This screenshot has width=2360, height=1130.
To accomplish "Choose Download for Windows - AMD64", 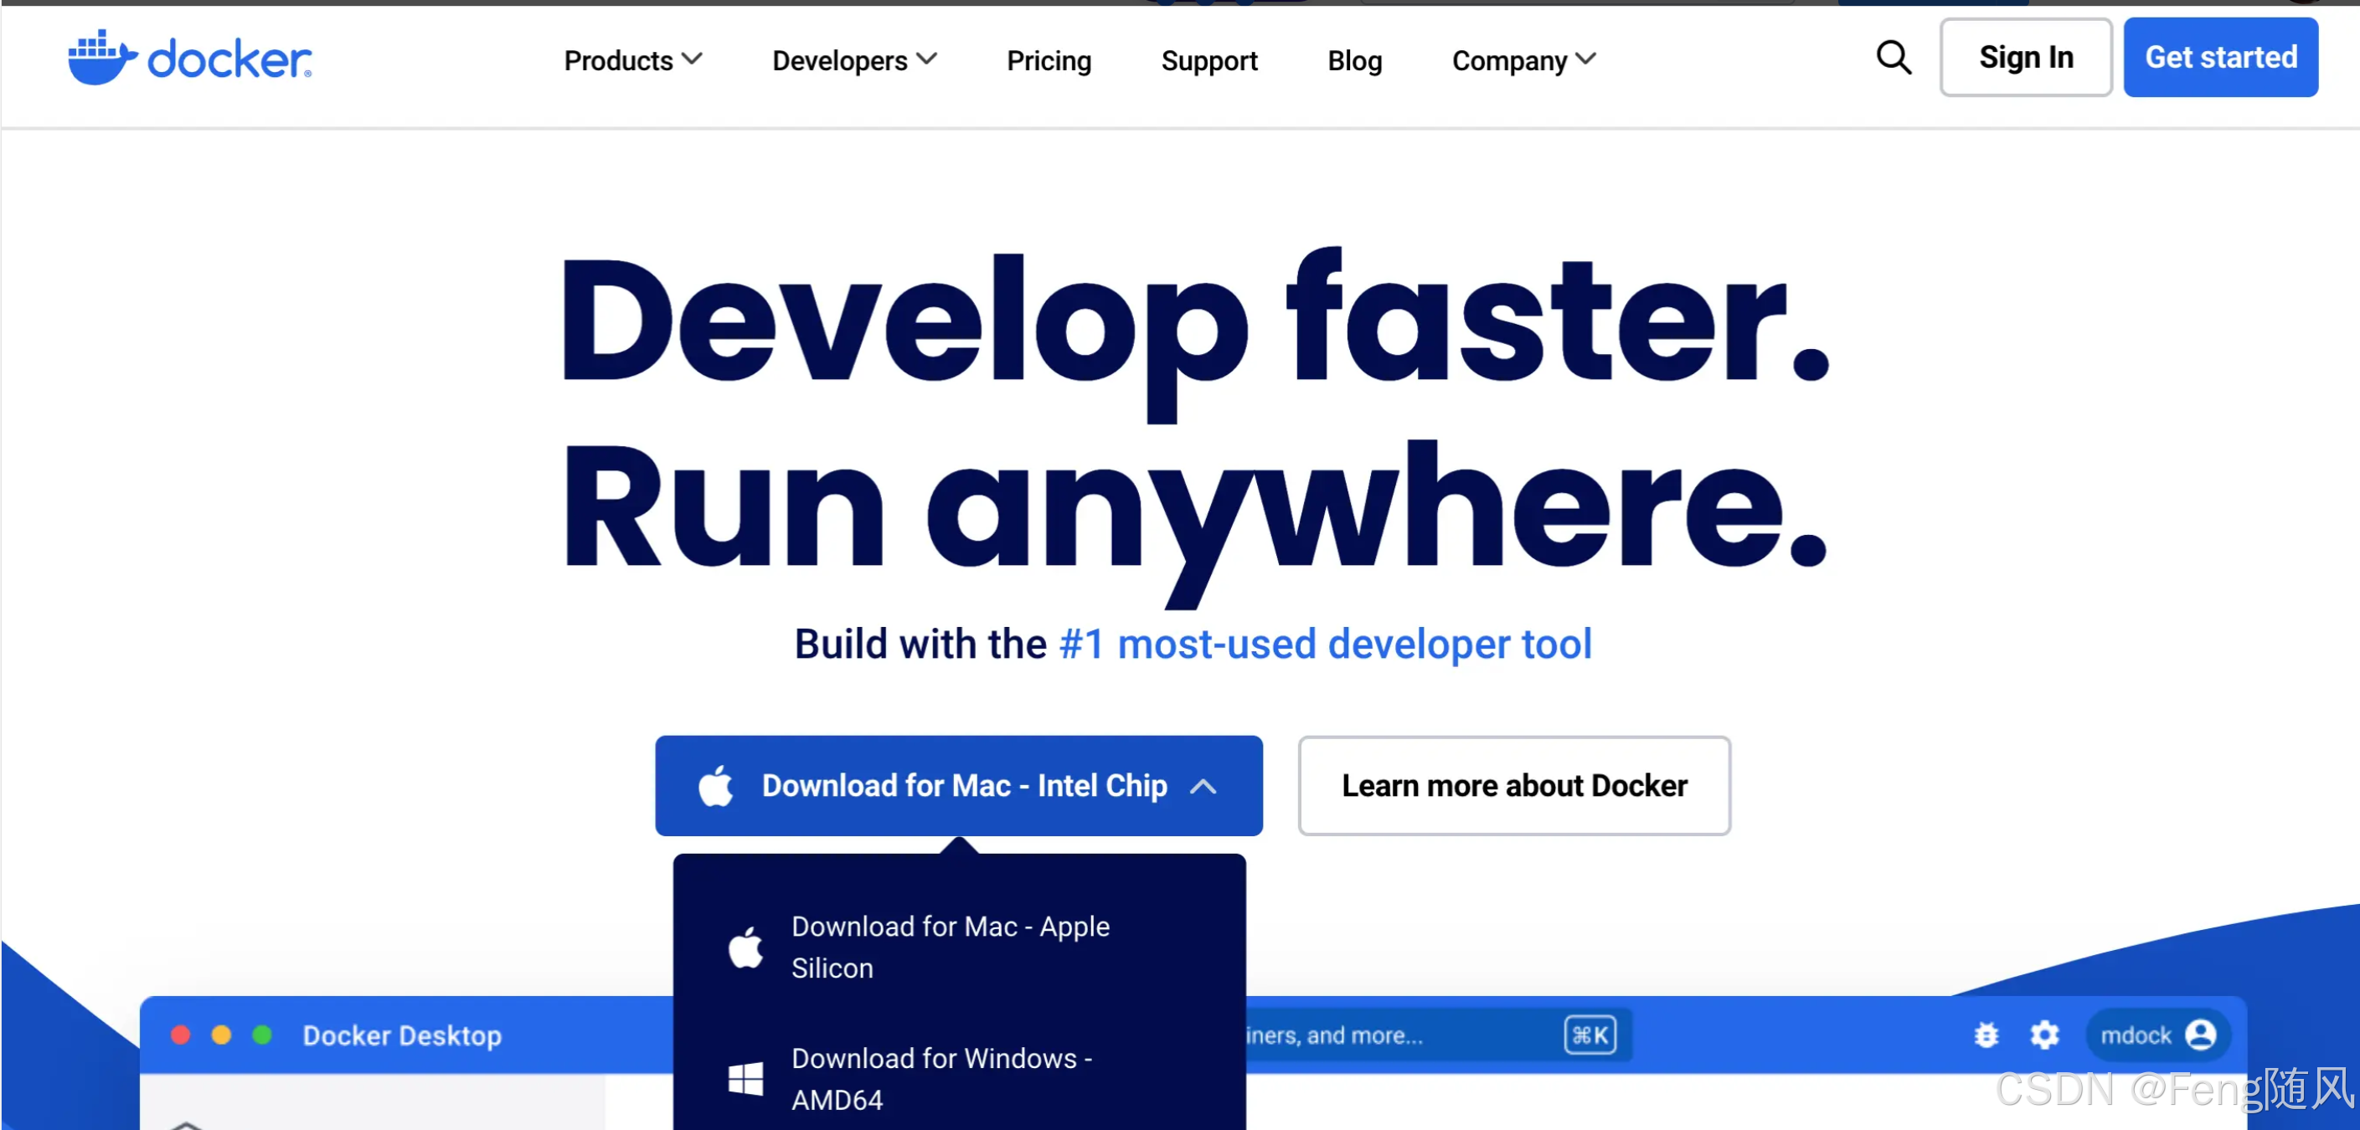I will click(x=940, y=1079).
